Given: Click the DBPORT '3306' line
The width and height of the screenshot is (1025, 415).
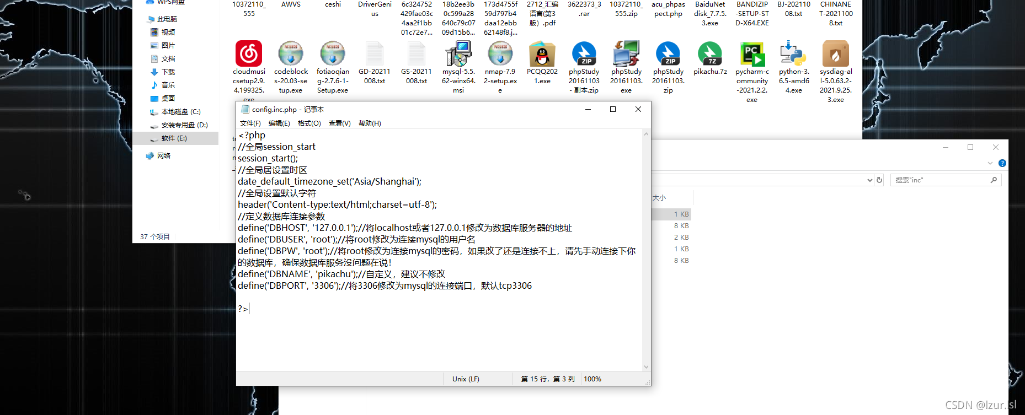Looking at the screenshot, I should coord(385,285).
